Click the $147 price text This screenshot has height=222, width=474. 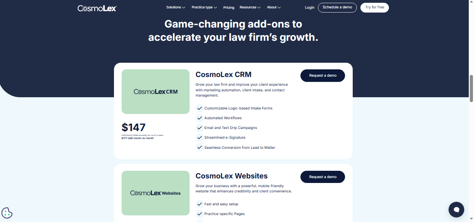[133, 128]
